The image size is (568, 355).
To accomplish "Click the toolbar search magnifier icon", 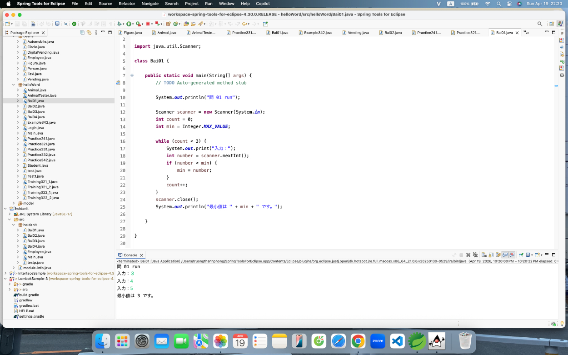I will [540, 24].
